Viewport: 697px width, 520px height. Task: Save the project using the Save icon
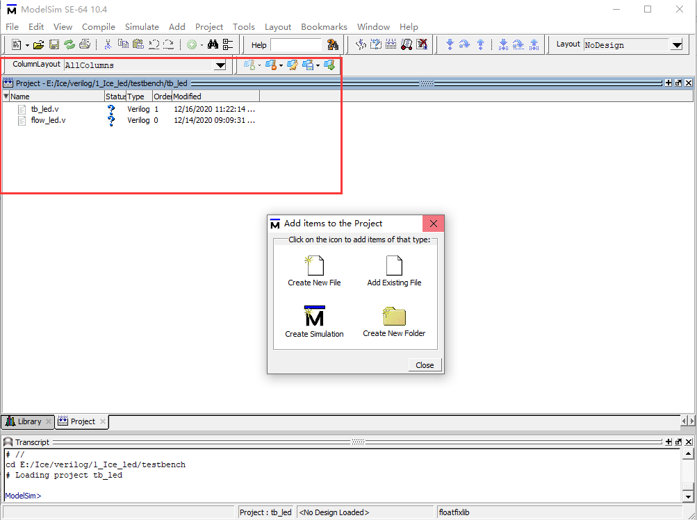pos(54,44)
